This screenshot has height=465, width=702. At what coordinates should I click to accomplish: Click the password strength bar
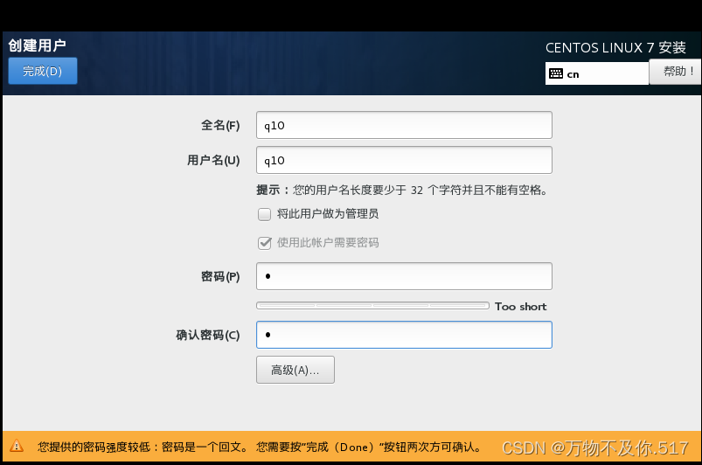pyautogui.click(x=372, y=306)
